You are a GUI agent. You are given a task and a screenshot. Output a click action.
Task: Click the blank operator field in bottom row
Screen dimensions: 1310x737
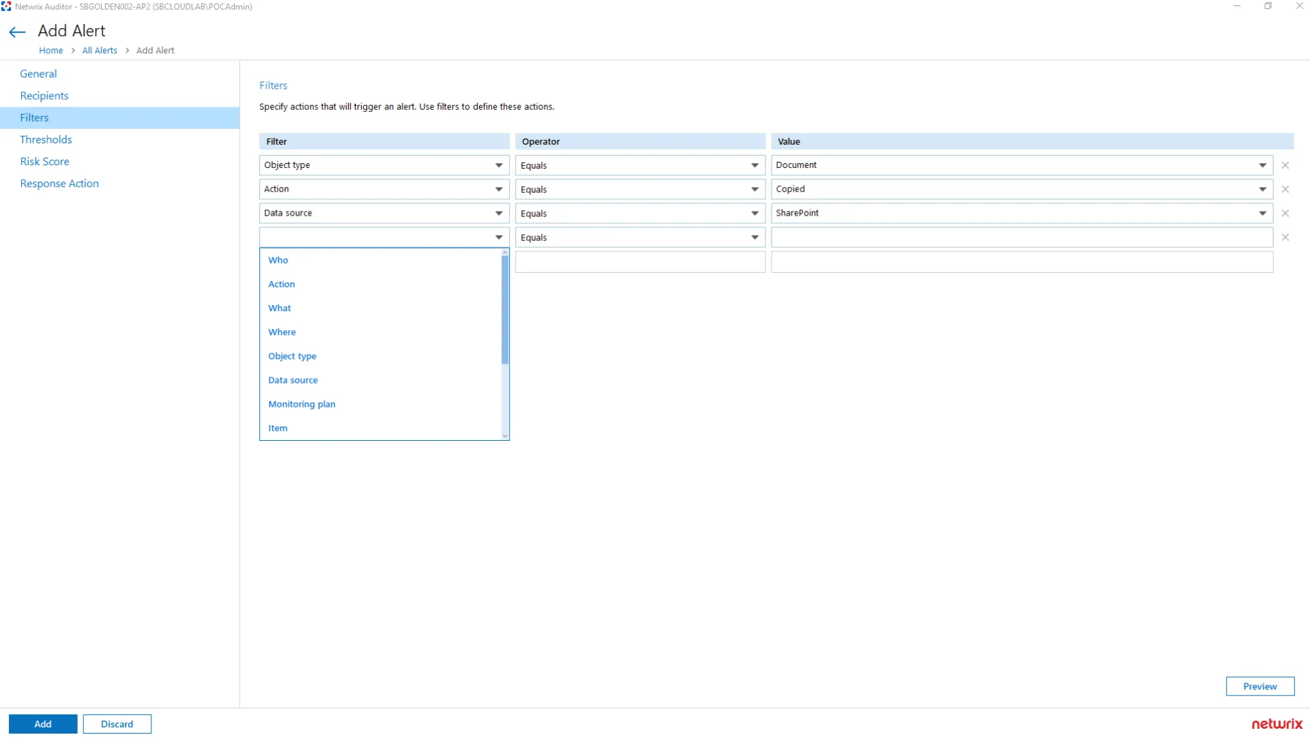tap(640, 262)
